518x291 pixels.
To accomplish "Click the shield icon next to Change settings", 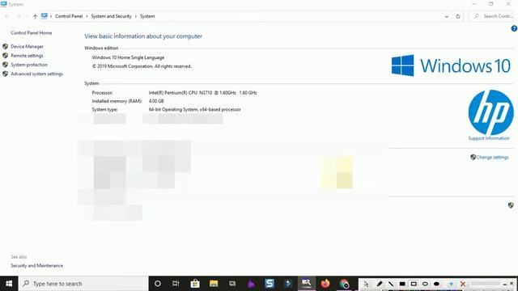I will (x=473, y=157).
